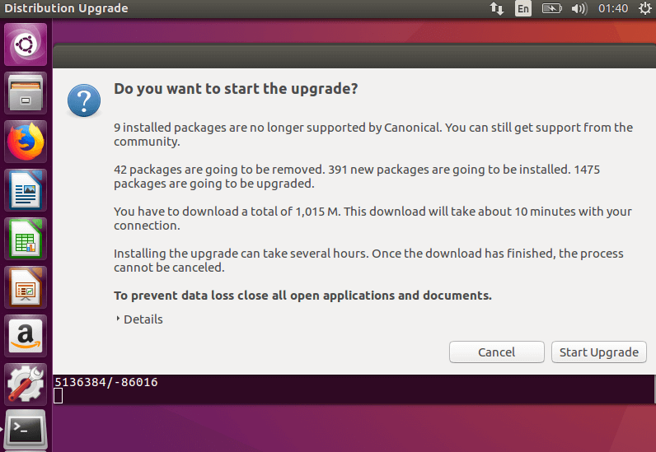Start LibreOffice Impress

[x=26, y=287]
